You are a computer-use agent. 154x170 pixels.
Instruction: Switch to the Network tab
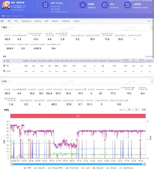(x=55, y=21)
